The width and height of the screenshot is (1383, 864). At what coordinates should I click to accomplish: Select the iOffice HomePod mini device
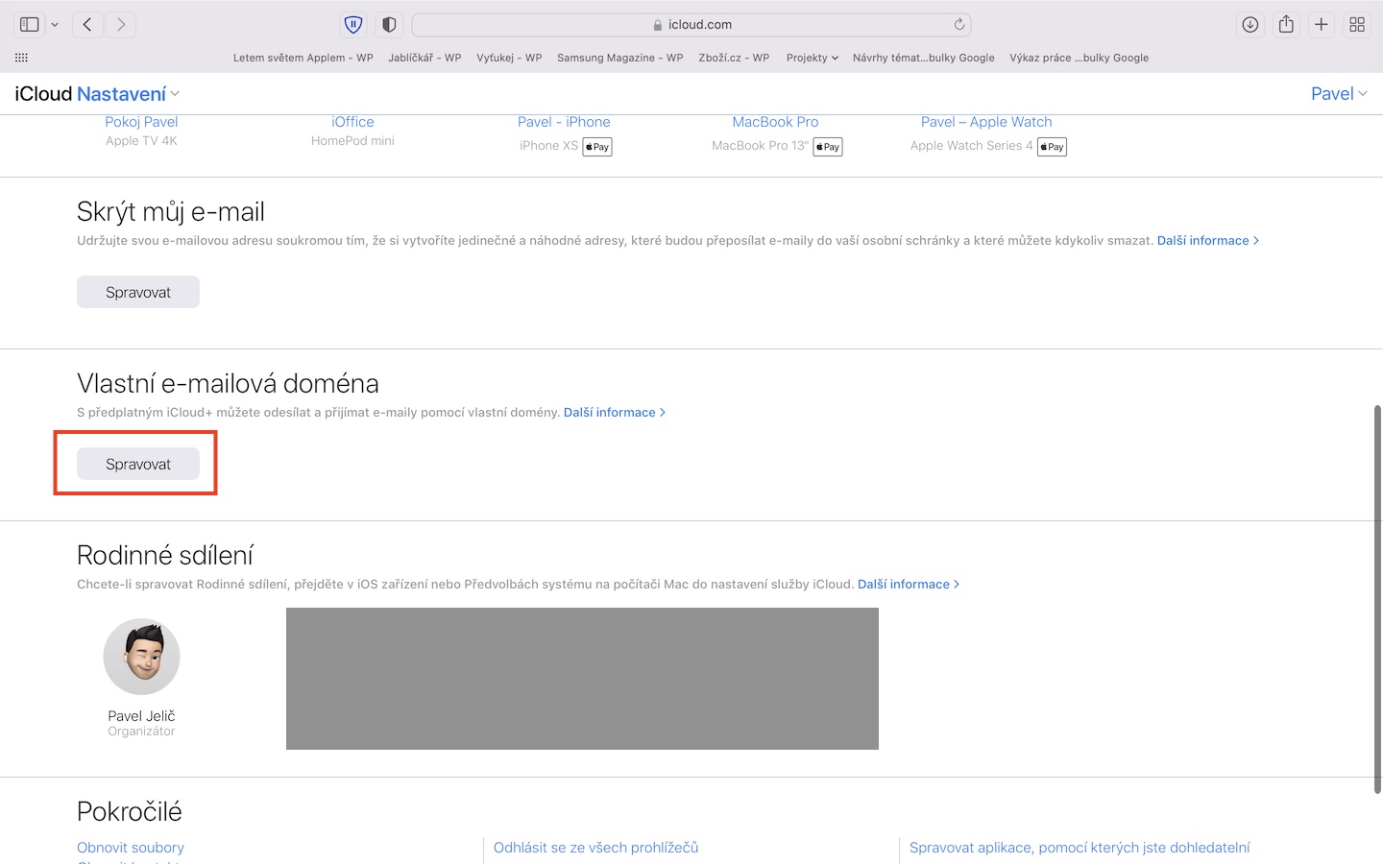pyautogui.click(x=352, y=122)
